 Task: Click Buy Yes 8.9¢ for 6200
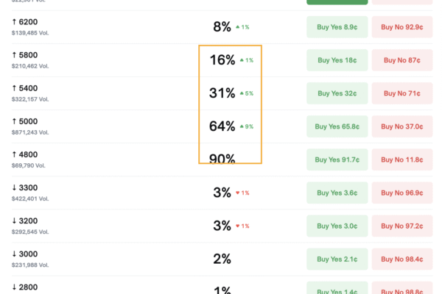click(337, 27)
